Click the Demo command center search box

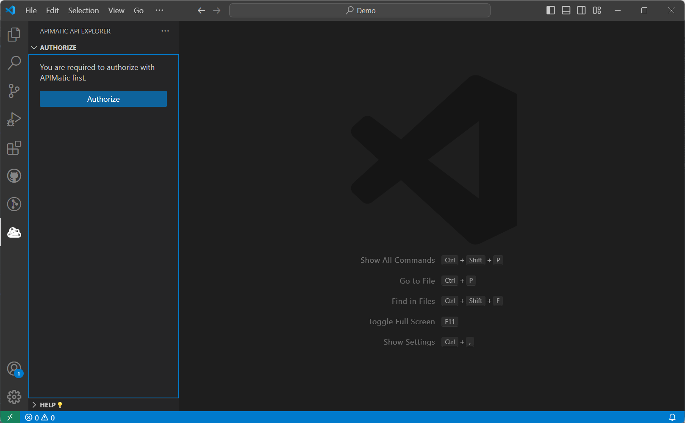click(360, 11)
